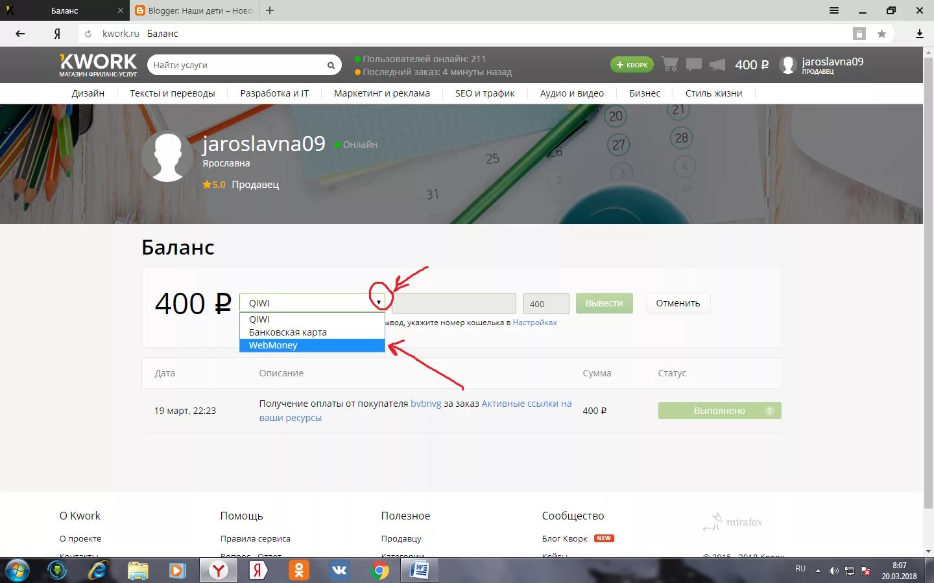The image size is (934, 583).
Task: Open the Стиль жизни category
Action: coord(714,93)
